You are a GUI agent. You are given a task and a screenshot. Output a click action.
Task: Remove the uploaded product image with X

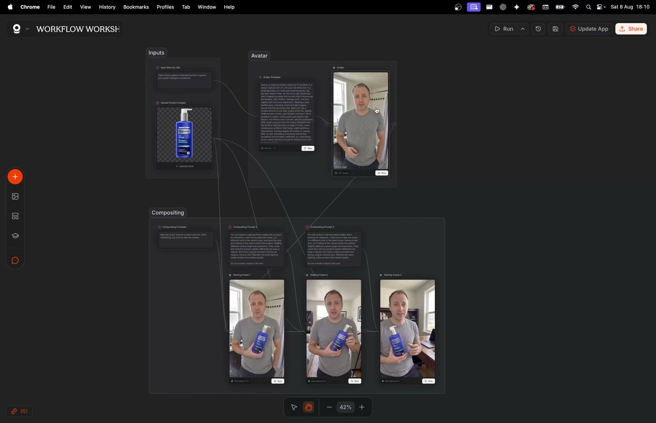tap(210, 109)
